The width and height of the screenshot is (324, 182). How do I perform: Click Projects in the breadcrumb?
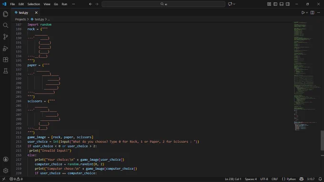(20, 19)
